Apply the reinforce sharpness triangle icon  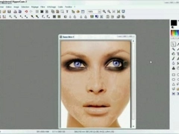point(86,17)
